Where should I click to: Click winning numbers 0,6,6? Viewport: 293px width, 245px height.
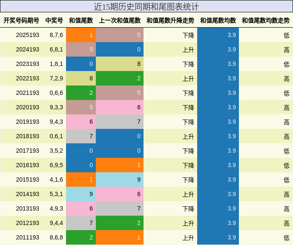click(56, 93)
